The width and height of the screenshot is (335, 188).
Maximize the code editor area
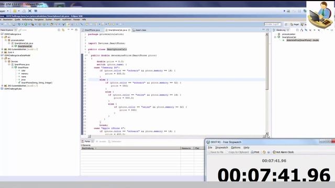click(x=267, y=30)
